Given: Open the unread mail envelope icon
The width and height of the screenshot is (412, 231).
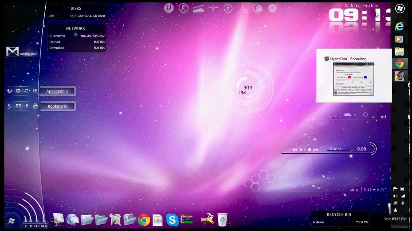Looking at the screenshot, I should pyautogui.click(x=13, y=52).
